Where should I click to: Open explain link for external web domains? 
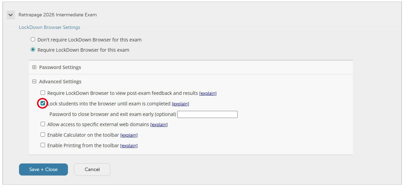[159, 124]
